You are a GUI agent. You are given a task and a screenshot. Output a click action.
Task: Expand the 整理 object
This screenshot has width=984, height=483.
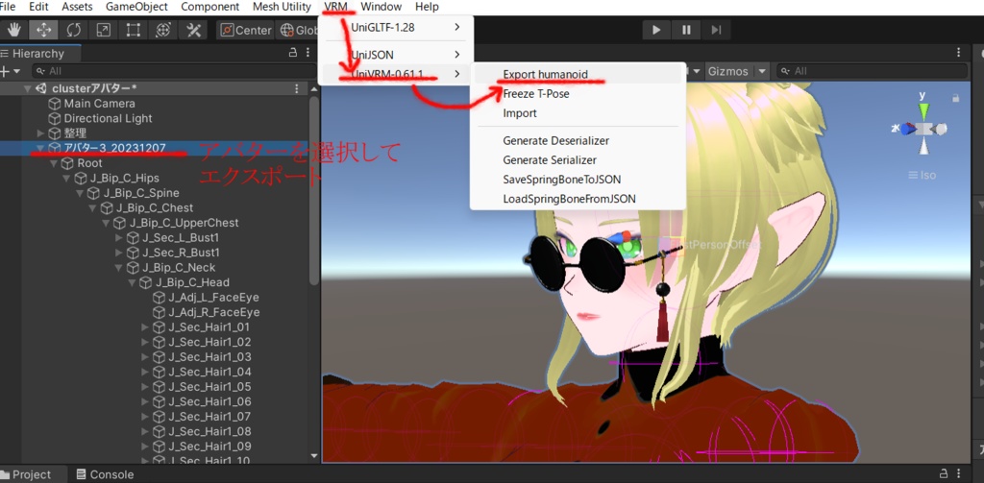pyautogui.click(x=40, y=133)
